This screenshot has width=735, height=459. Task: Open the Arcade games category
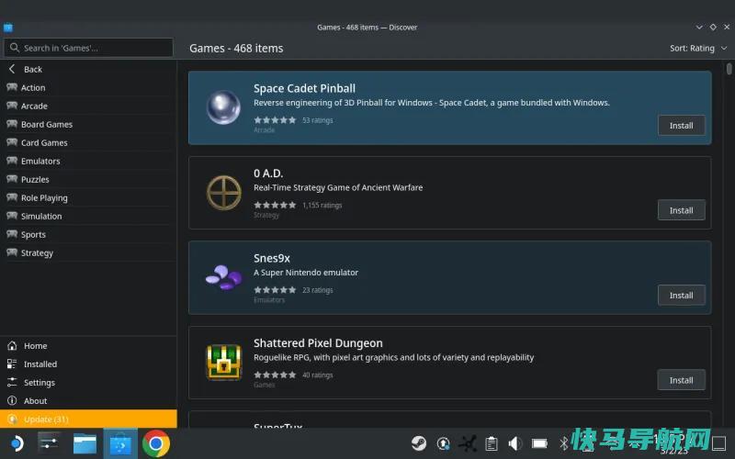point(88,106)
